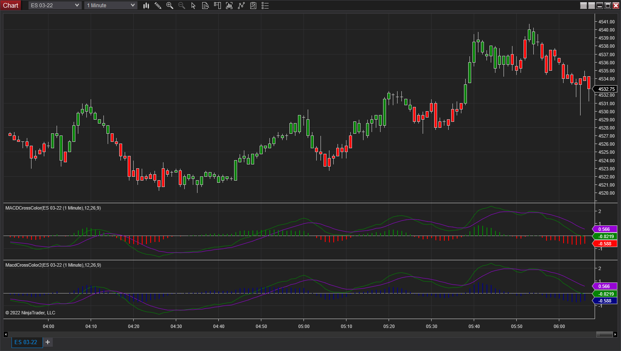Click the second gray window-link button
This screenshot has width=621, height=351.
pos(592,6)
